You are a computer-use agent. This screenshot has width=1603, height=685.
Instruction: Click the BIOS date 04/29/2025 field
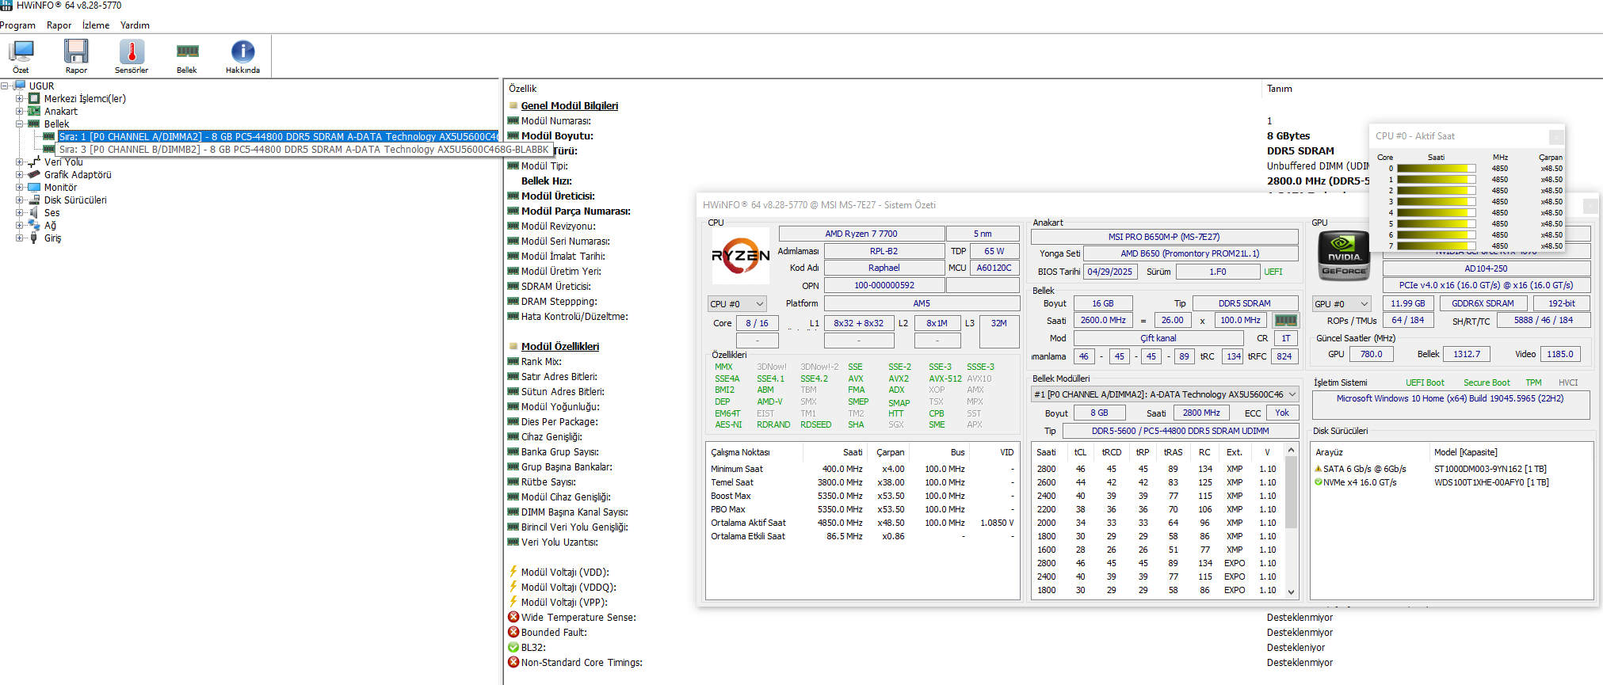pyautogui.click(x=1110, y=272)
